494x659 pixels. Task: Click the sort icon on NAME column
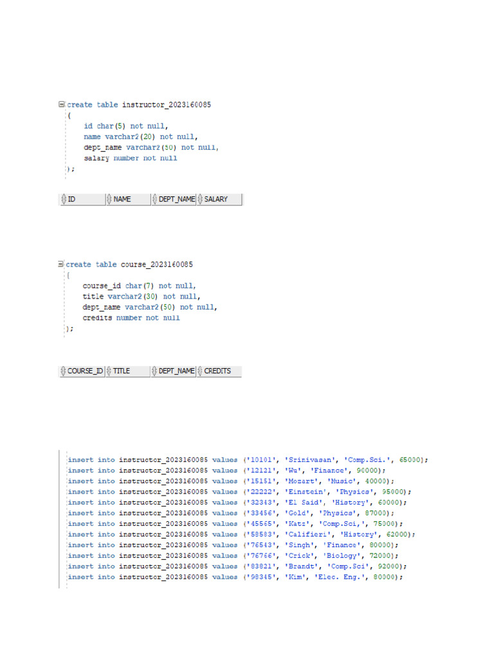click(109, 199)
